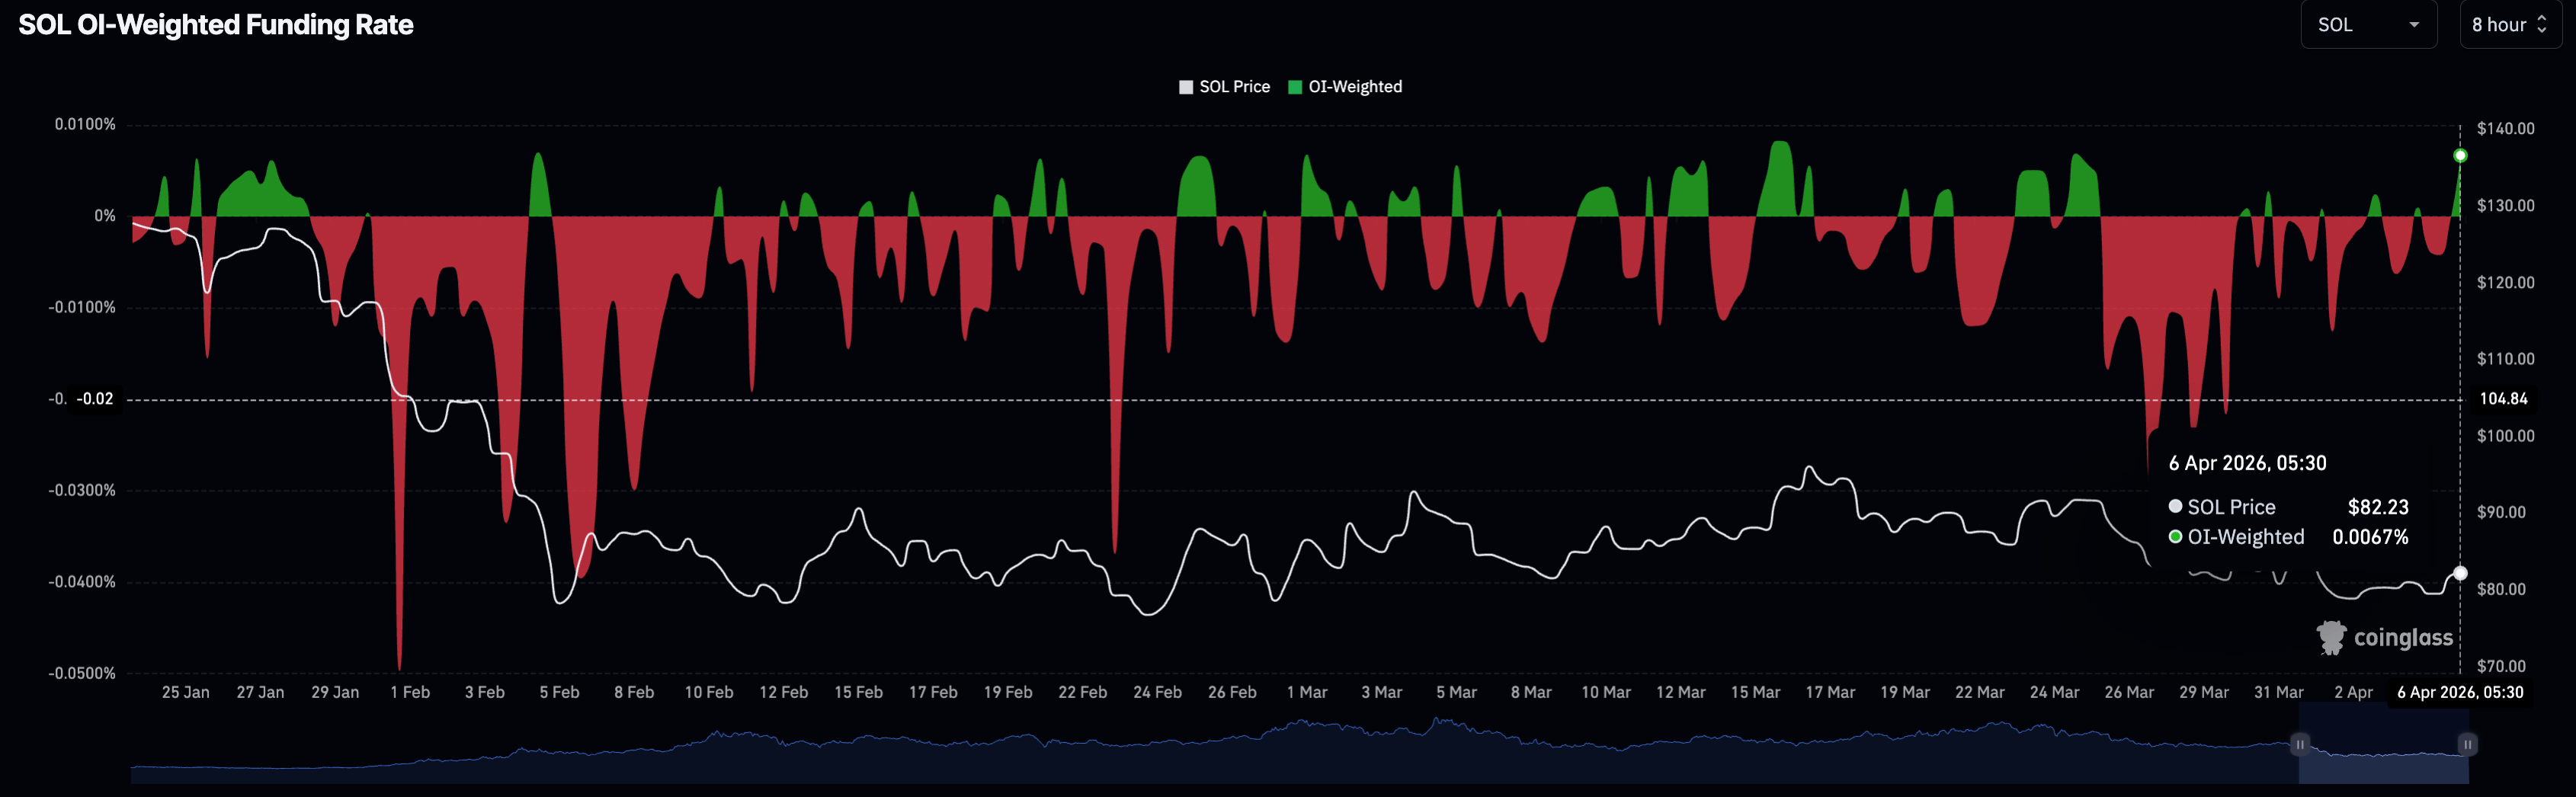Screen dimensions: 2576x797
Task: Click the white SOL Price data point marker
Action: [2460, 573]
